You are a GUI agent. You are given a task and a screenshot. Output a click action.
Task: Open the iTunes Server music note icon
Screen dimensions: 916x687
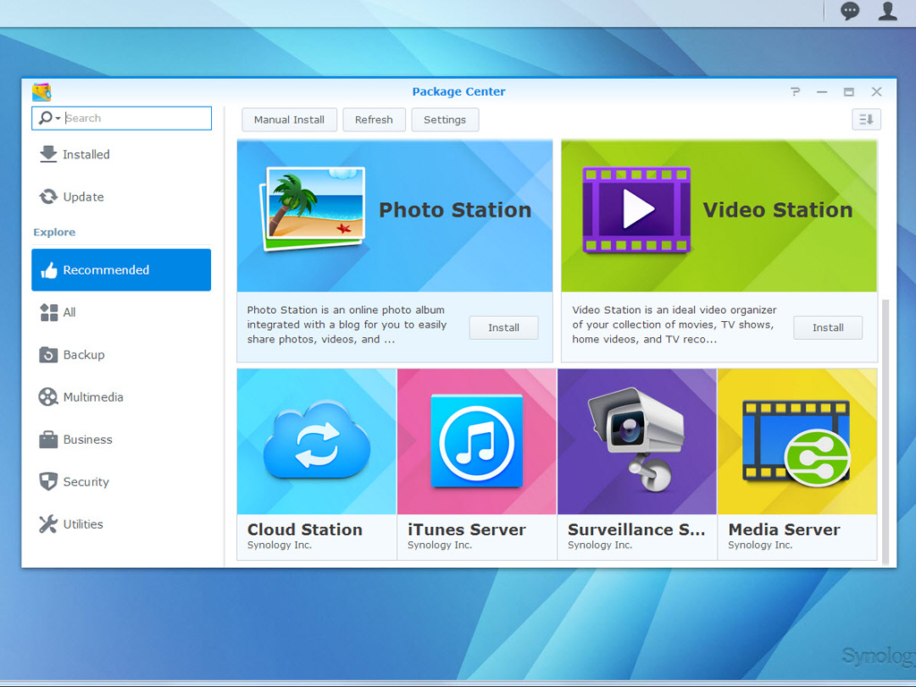point(477,441)
